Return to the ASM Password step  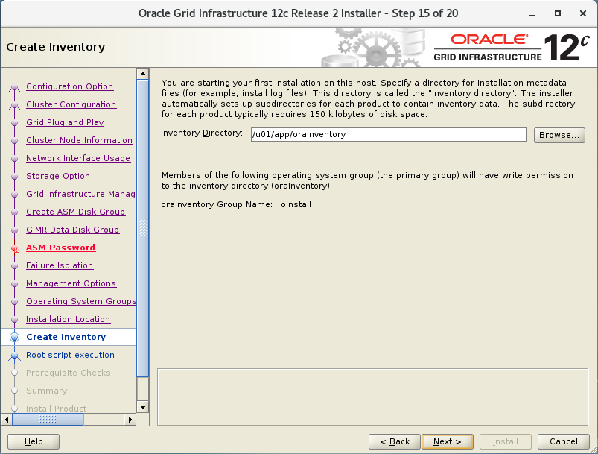(x=60, y=248)
